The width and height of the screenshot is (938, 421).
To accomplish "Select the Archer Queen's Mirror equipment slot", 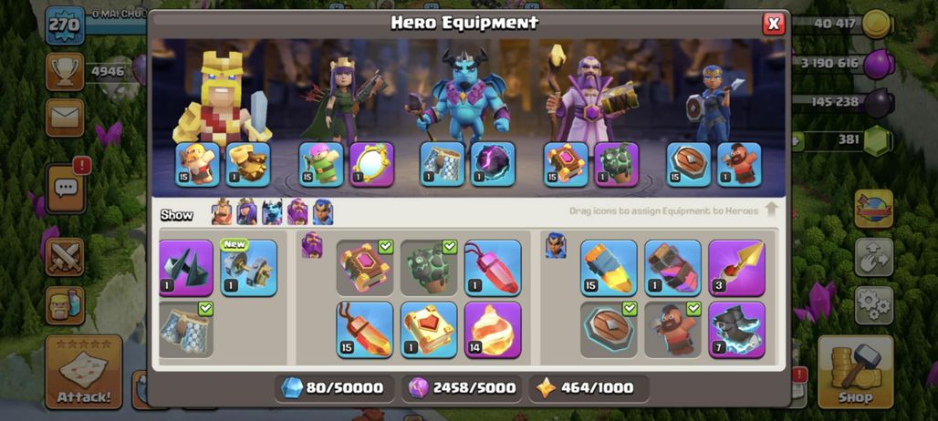I will coord(371,164).
